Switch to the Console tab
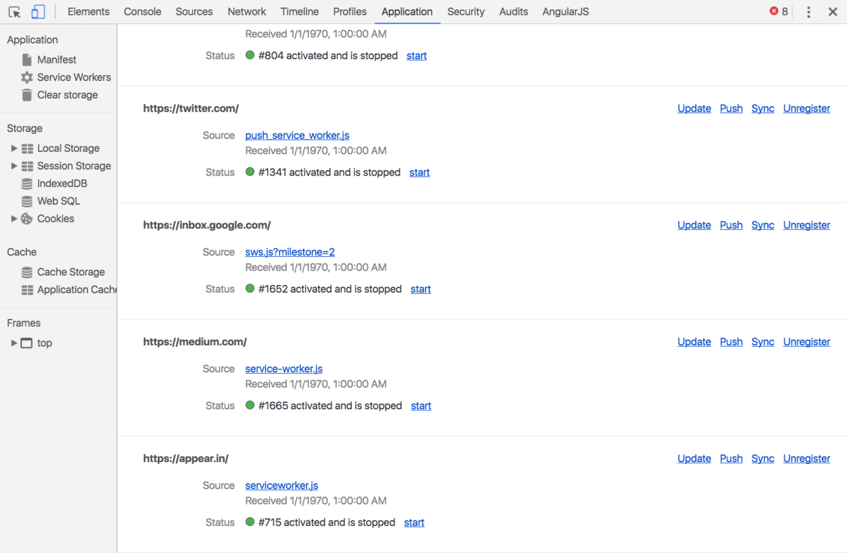 142,12
